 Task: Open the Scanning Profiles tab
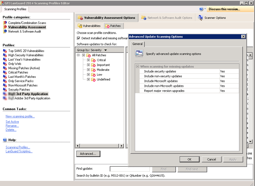15,9
